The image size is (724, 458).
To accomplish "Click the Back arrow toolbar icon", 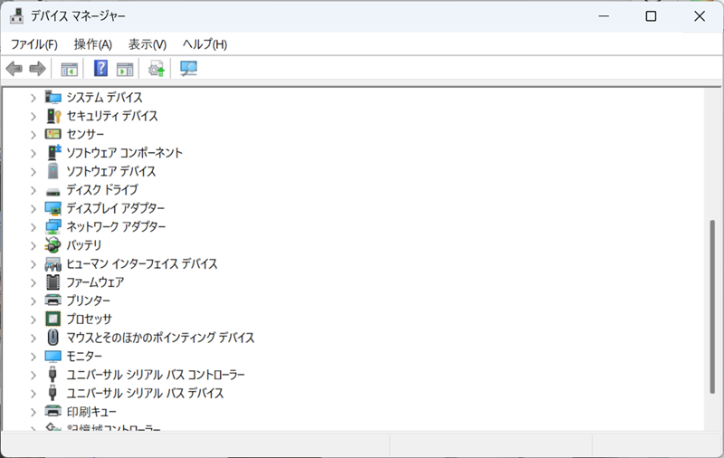I will click(x=14, y=69).
